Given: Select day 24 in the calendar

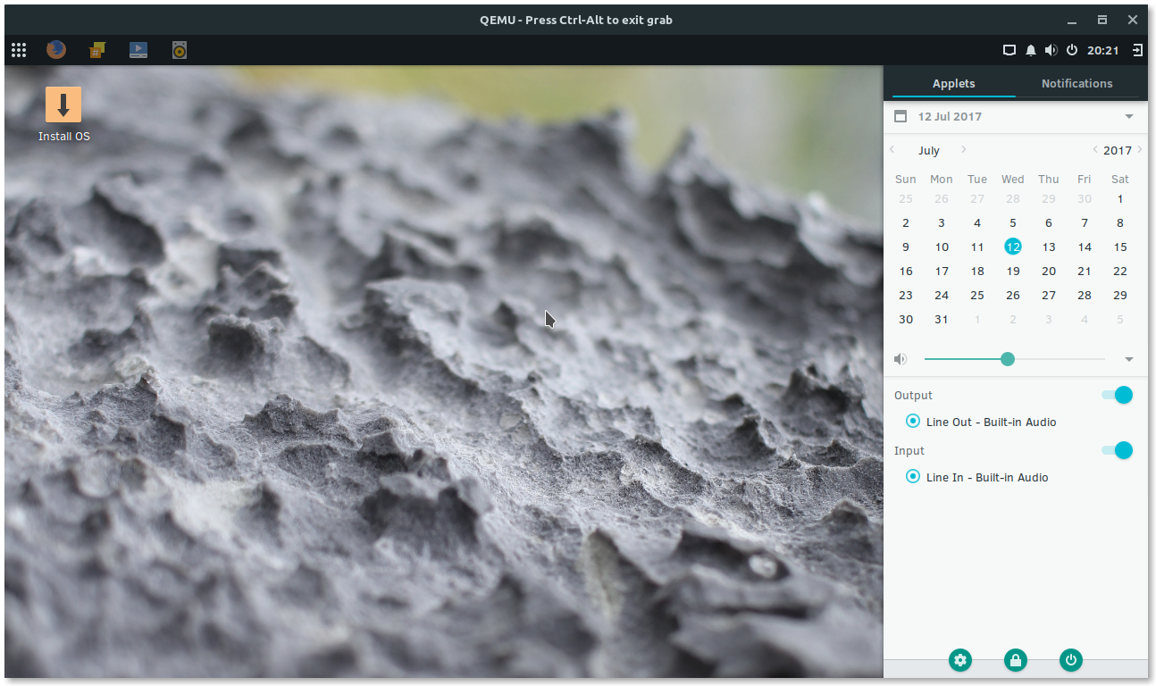Looking at the screenshot, I should 942,296.
